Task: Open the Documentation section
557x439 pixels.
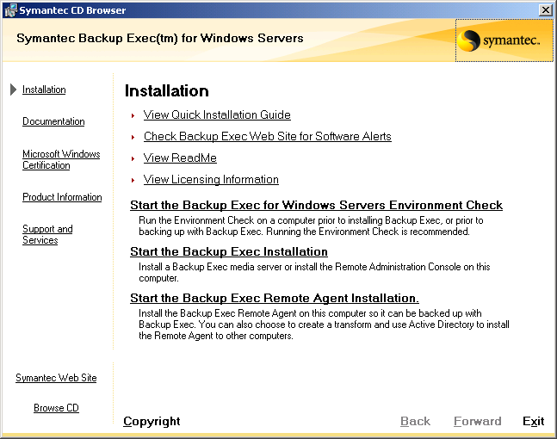Action: [x=53, y=121]
